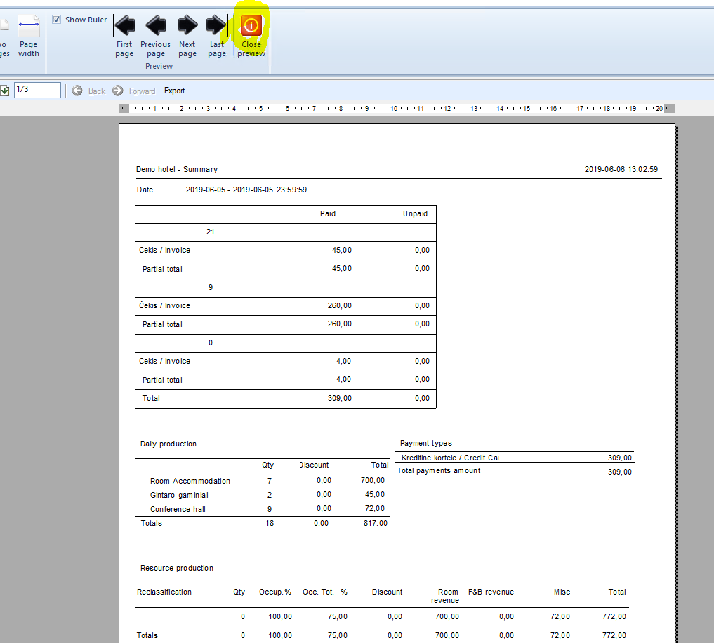The image size is (714, 643).
Task: Go to First page of preview
Action: (x=124, y=36)
